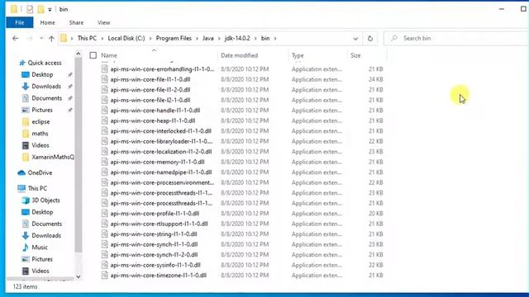The image size is (529, 297).
Task: Select api-ms-win-core-timezone-l1-1-0.dll
Action: click(158, 275)
